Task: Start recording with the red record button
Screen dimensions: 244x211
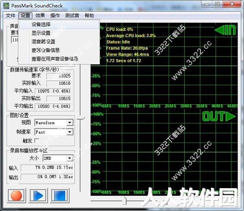Action: (16, 196)
